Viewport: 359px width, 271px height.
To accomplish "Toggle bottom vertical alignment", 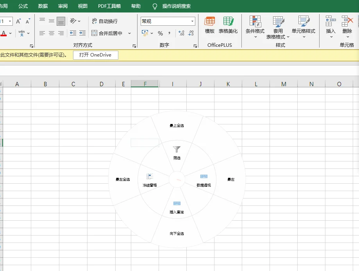I will pyautogui.click(x=61, y=21).
